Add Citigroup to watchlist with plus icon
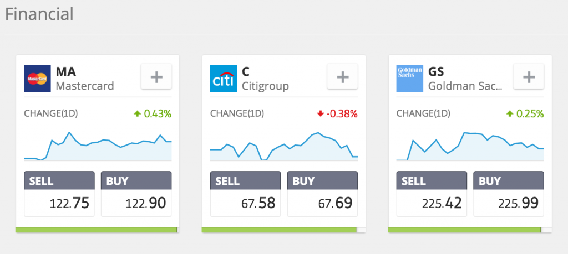568x254 pixels. pyautogui.click(x=342, y=76)
